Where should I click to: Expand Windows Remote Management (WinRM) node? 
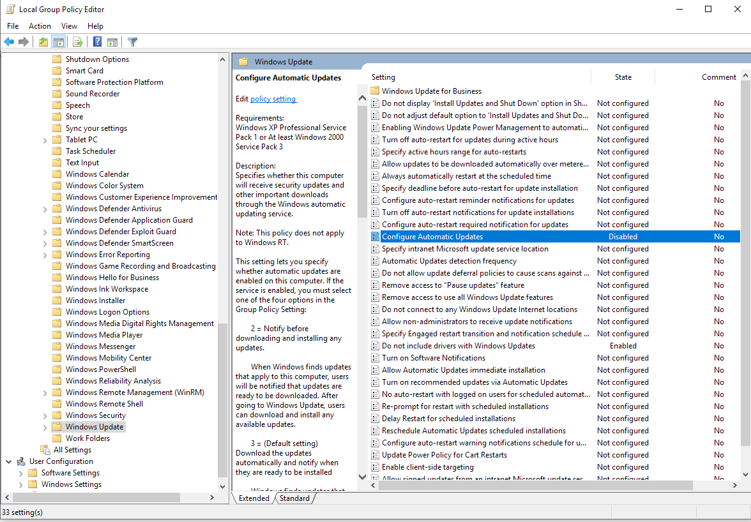(x=45, y=393)
